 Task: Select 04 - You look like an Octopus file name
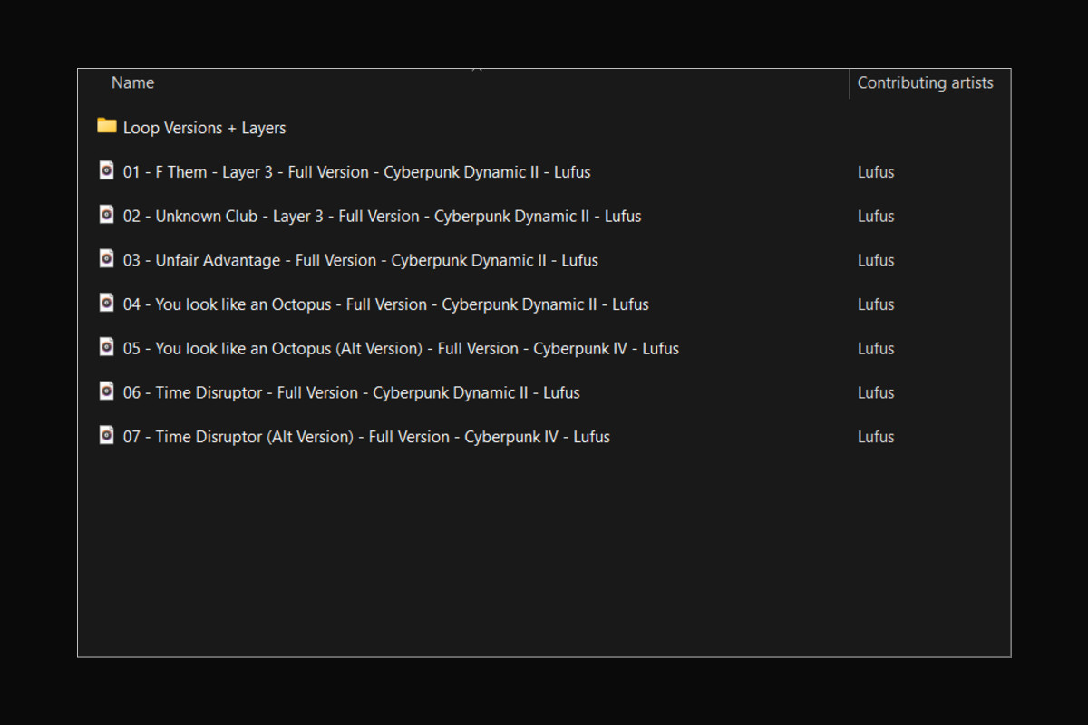[385, 304]
